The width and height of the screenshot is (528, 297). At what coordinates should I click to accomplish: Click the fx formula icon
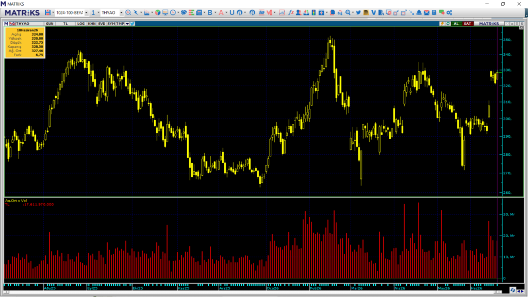[x=291, y=12]
